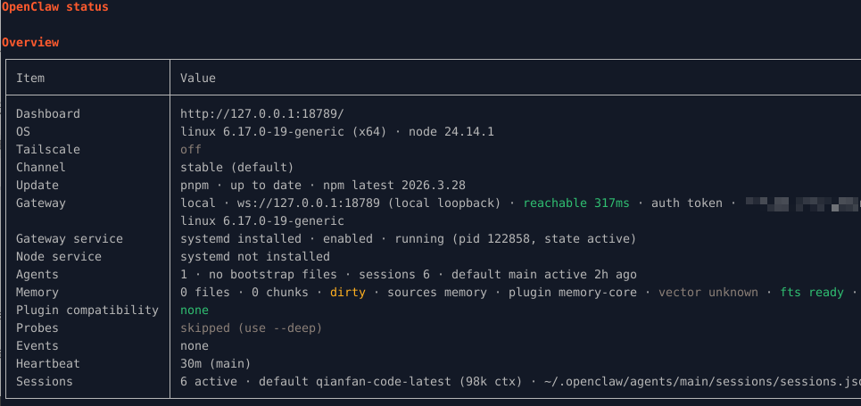
Task: Click the Tailscale "off" value
Action: pos(191,149)
